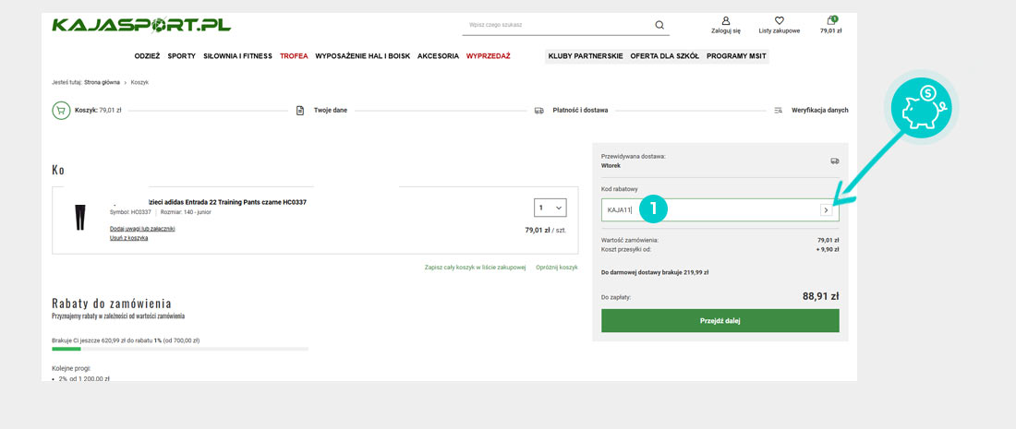Open the shopping cart icon in header
1016x429 pixels.
[830, 21]
